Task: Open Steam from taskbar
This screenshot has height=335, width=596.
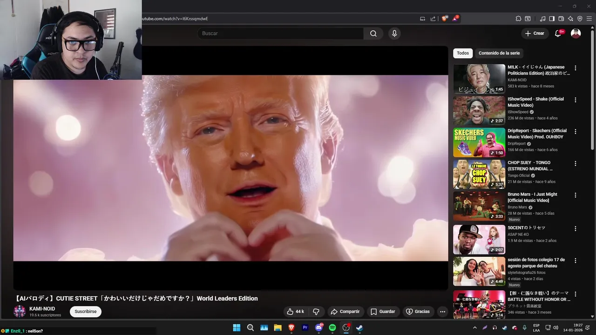Action: pos(359,328)
